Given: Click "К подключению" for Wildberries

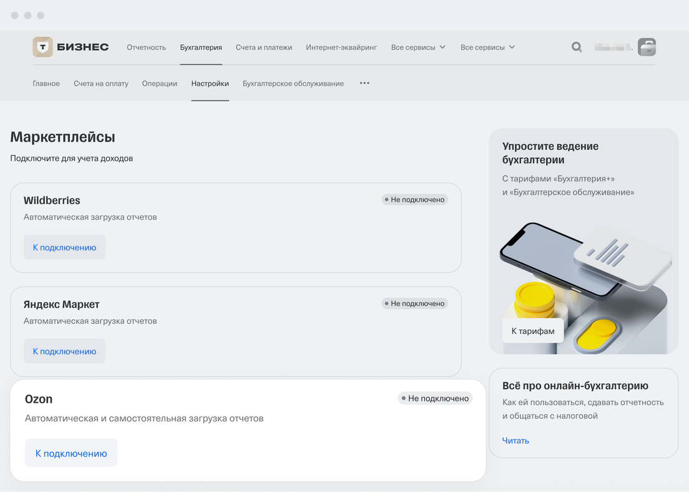Looking at the screenshot, I should click(x=64, y=247).
